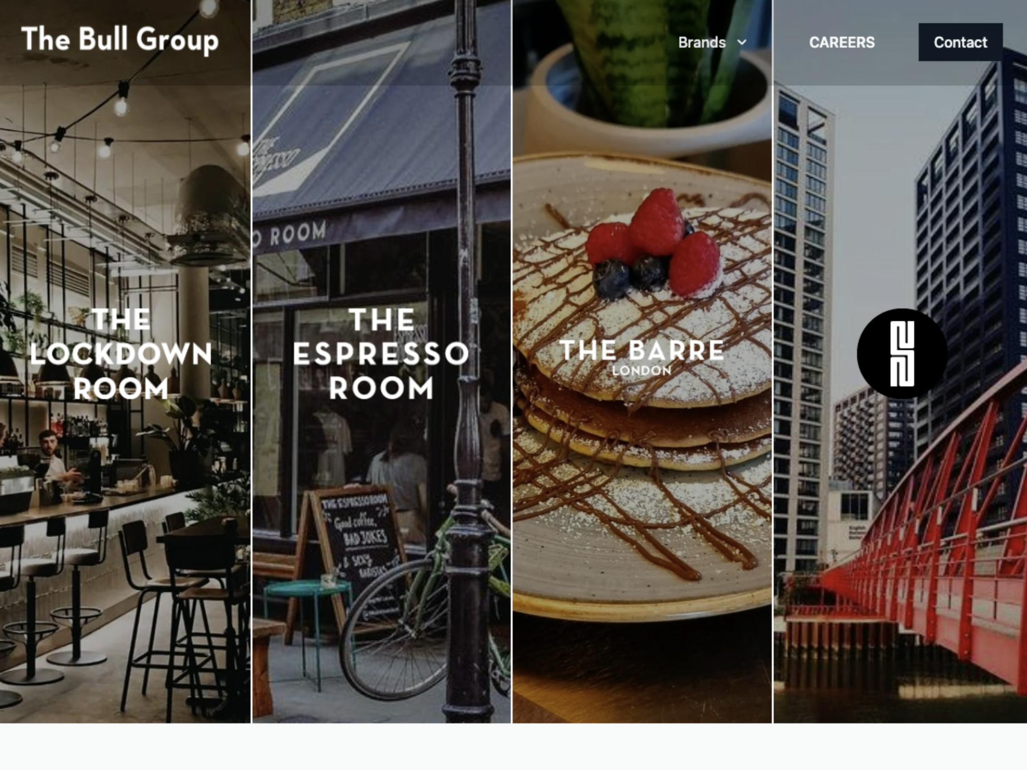The width and height of the screenshot is (1027, 770).
Task: Open The Lockdown Room brand title
Action: [x=121, y=354]
